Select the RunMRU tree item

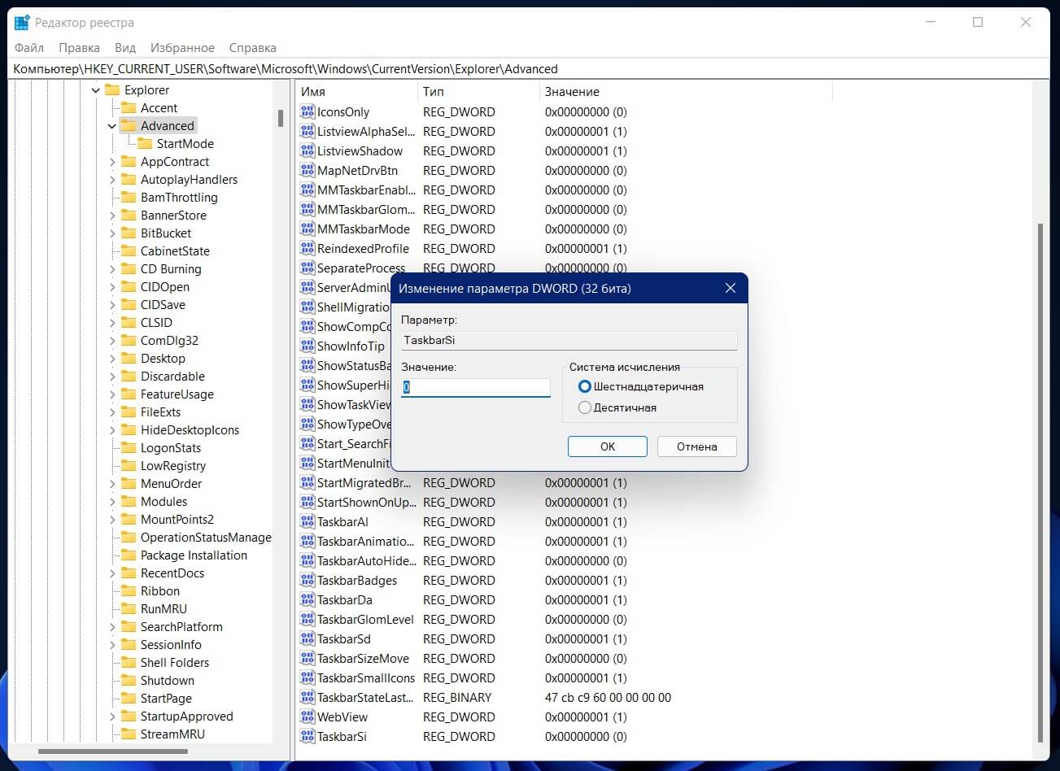tap(164, 609)
